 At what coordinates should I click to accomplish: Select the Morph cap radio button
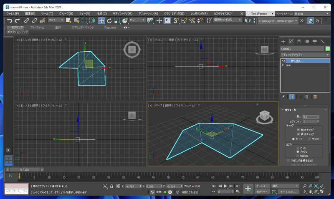[x=294, y=139]
